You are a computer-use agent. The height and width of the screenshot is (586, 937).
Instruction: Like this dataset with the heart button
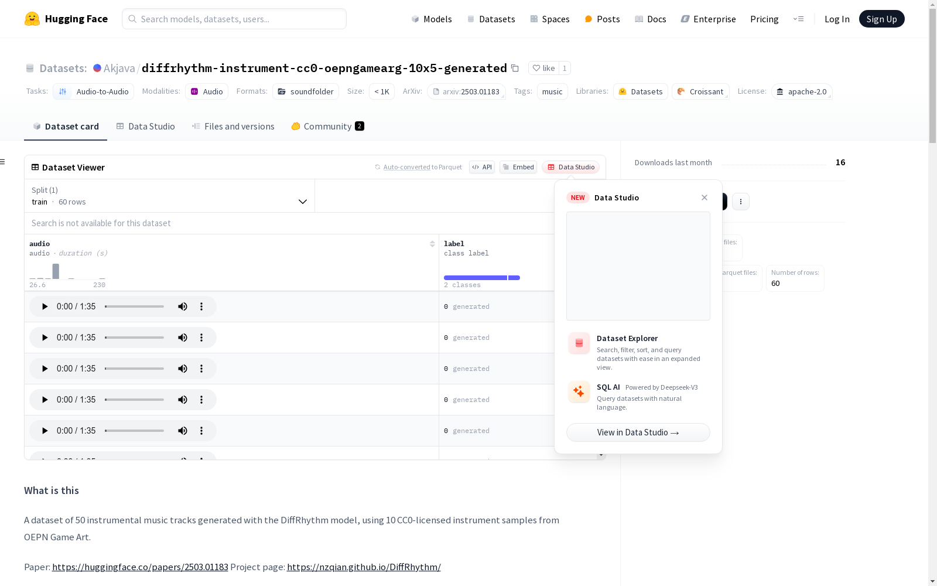pos(543,68)
